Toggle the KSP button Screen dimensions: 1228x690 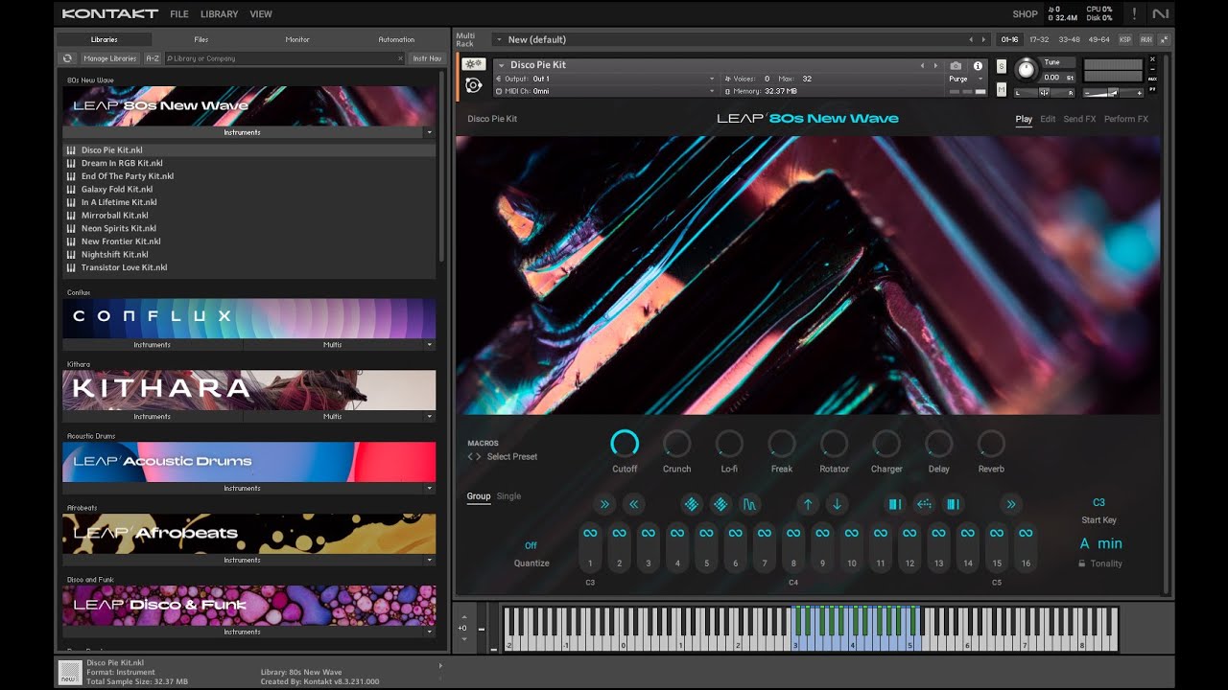(1125, 39)
